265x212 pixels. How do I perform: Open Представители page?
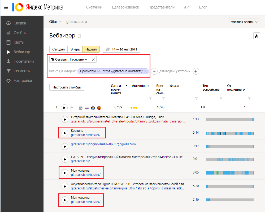click(x=161, y=7)
